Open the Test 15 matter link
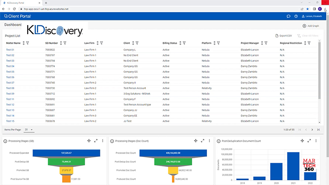This screenshot has width=329, height=185. tap(10, 121)
